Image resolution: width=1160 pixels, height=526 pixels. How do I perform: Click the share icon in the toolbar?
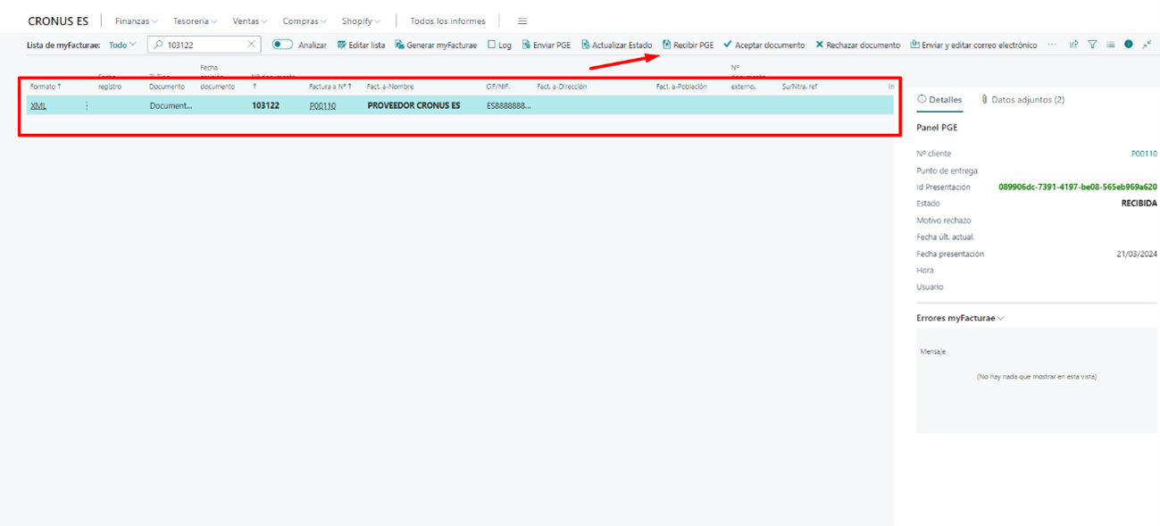1073,45
